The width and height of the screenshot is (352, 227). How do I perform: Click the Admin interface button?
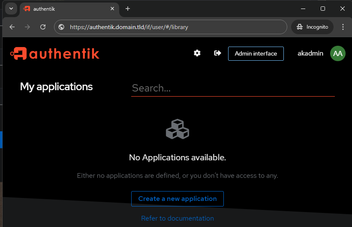tap(256, 53)
